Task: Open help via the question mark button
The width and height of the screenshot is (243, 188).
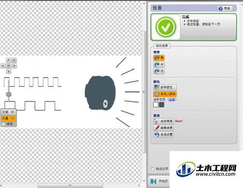Action: tap(225, 8)
